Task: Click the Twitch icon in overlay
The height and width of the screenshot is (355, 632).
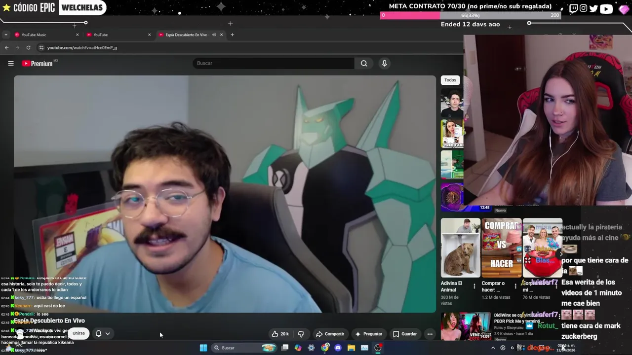Action: pos(573,8)
